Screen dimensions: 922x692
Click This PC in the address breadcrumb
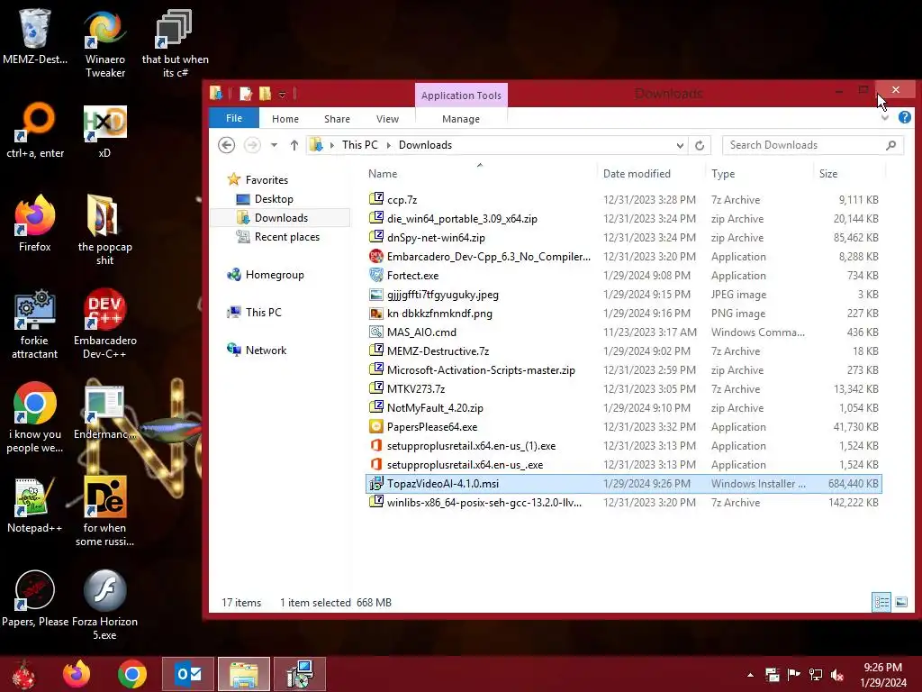pyautogui.click(x=360, y=145)
